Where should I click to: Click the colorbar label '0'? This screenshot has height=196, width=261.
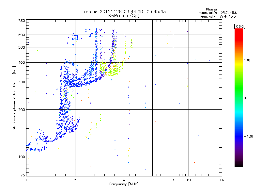click(x=245, y=98)
